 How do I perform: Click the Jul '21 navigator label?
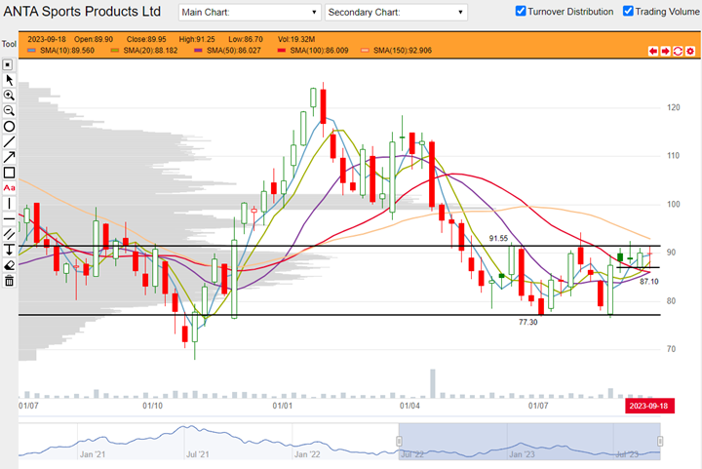[x=197, y=454]
